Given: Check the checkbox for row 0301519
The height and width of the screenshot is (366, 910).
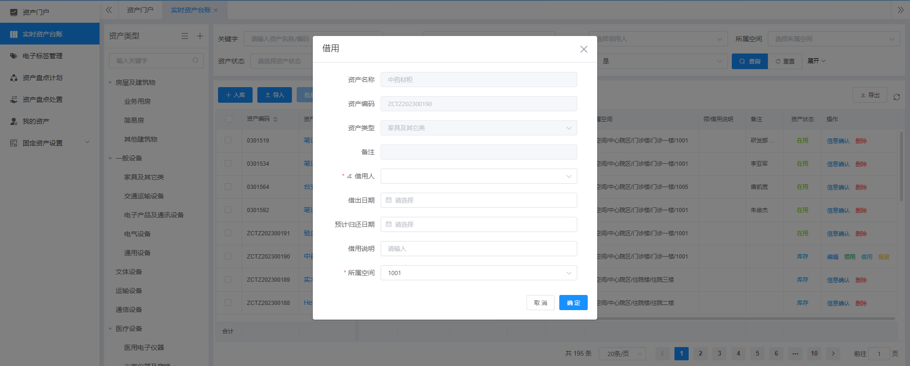Looking at the screenshot, I should coord(228,141).
